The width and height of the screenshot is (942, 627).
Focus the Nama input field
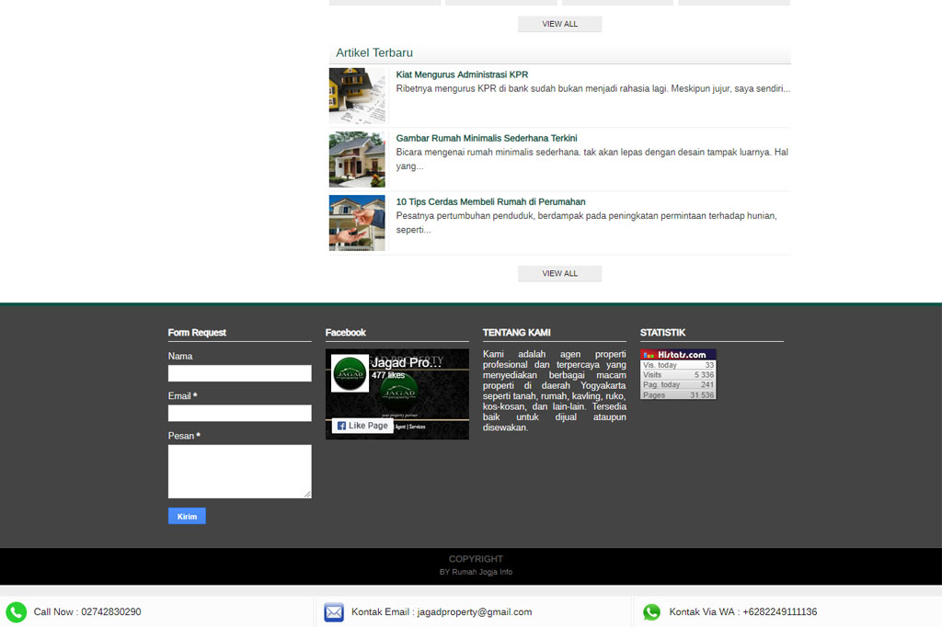[239, 373]
